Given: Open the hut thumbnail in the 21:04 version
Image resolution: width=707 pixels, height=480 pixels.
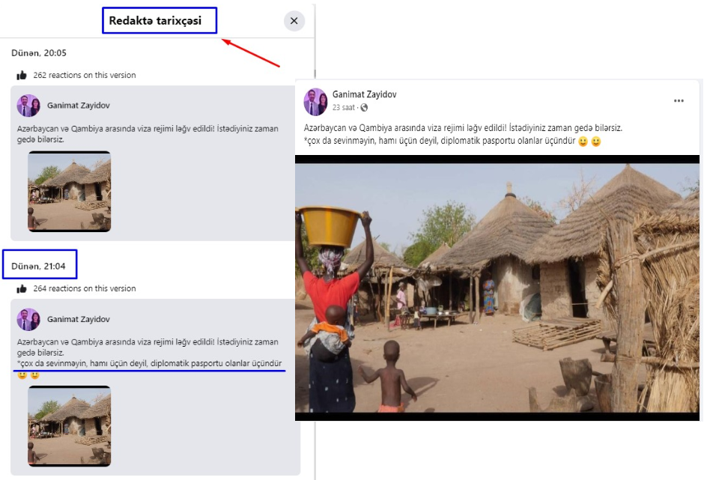Looking at the screenshot, I should pos(69,426).
